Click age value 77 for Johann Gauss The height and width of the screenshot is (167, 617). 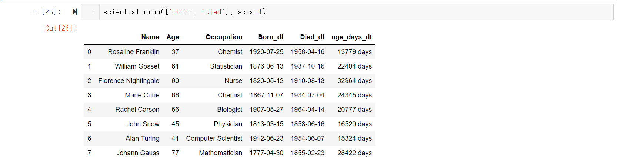pos(175,153)
